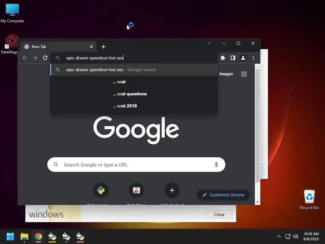This screenshot has width=325, height=244.
Task: Toggle the Chrome side panel icon
Action: point(233,58)
